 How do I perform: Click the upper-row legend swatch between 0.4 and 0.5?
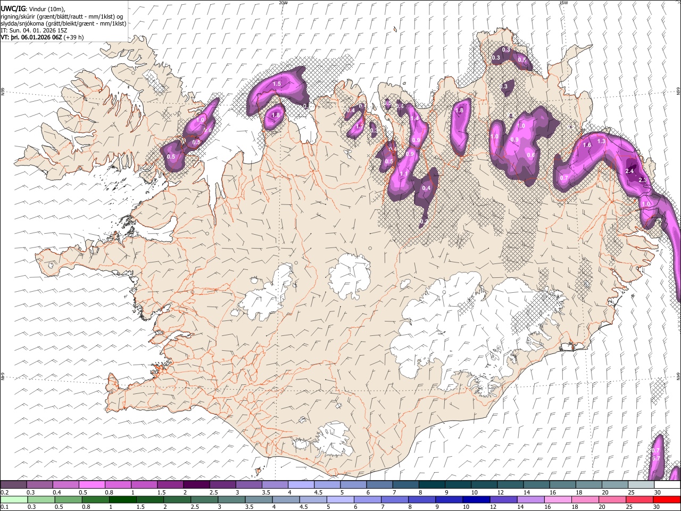click(x=65, y=484)
